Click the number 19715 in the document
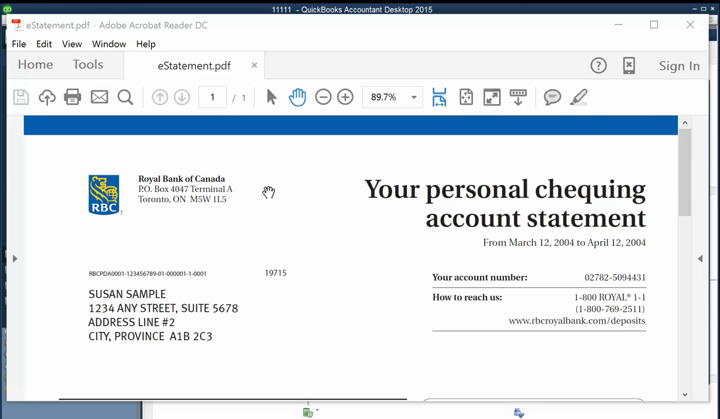720x419 pixels. 275,273
